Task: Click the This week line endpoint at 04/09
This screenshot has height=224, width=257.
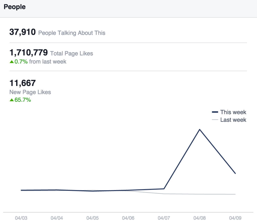Action: click(x=235, y=173)
